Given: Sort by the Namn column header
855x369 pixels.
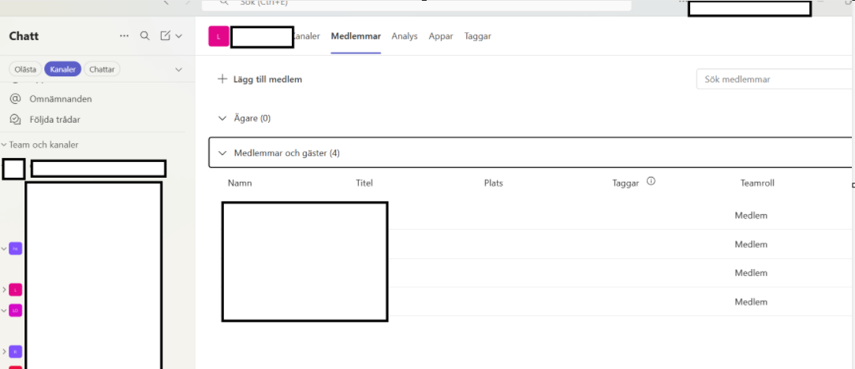Looking at the screenshot, I should (x=240, y=183).
